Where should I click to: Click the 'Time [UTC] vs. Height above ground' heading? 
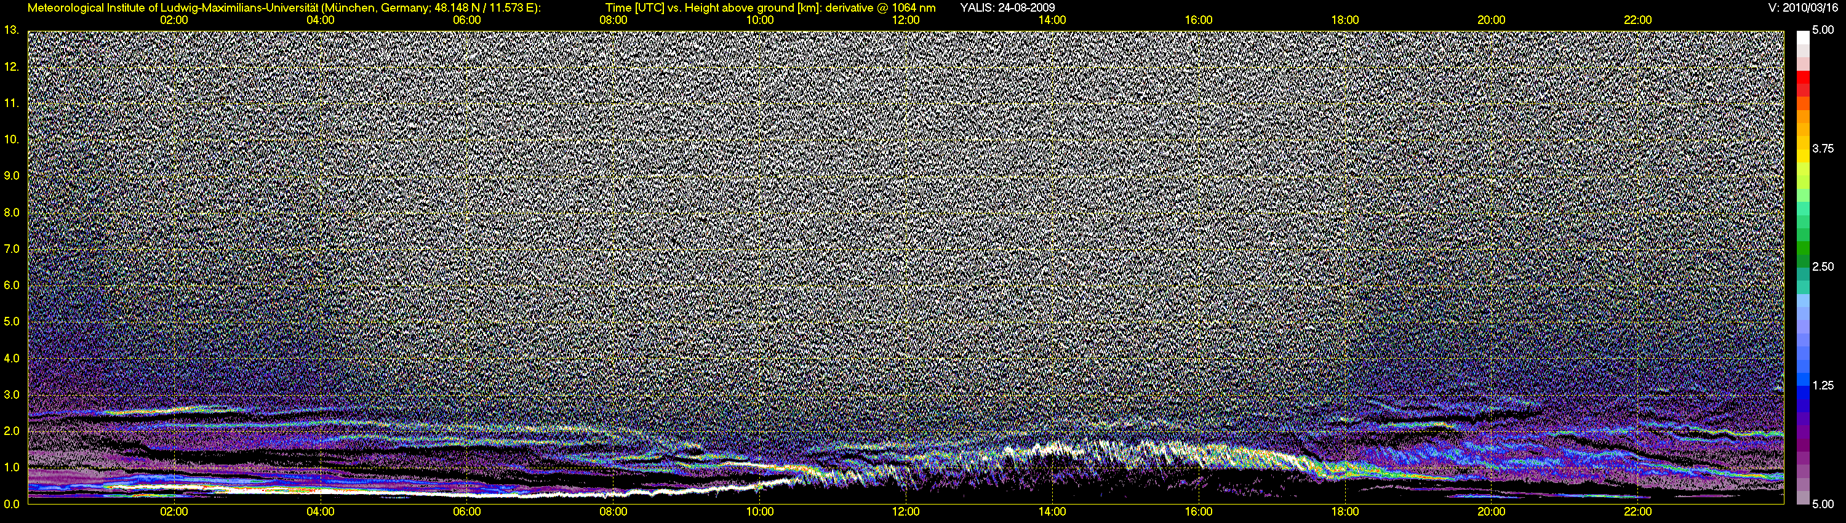tap(770, 8)
